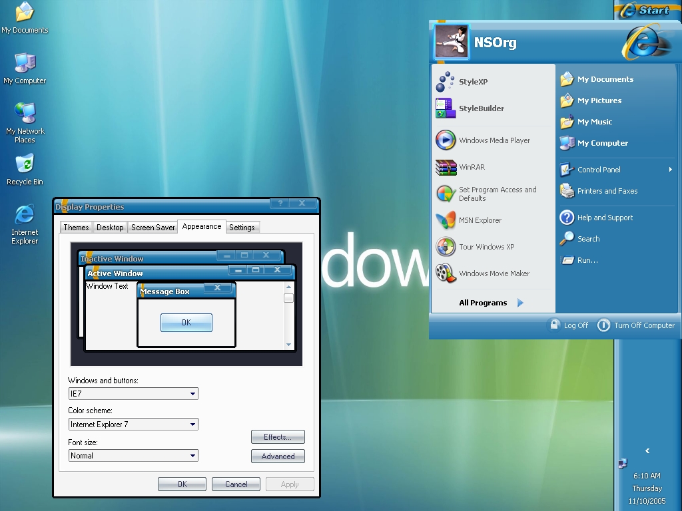682x511 pixels.
Task: Start Windows Media Player
Action: point(494,140)
